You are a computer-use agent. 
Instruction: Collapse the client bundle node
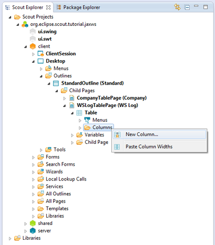pyautogui.click(x=25, y=47)
